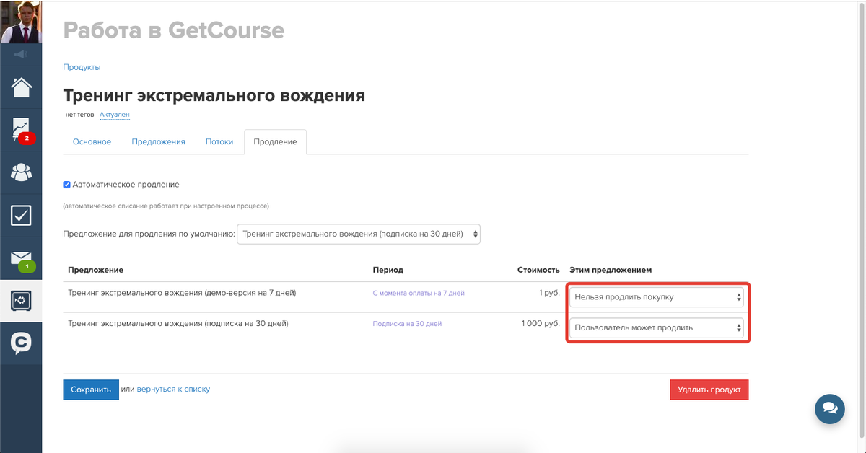Toggle the Автоматическое продление checkbox
866x453 pixels.
click(67, 185)
